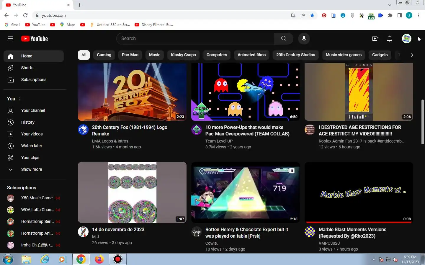The width and height of the screenshot is (425, 265).
Task: Open the hamburger guide menu
Action: click(11, 39)
